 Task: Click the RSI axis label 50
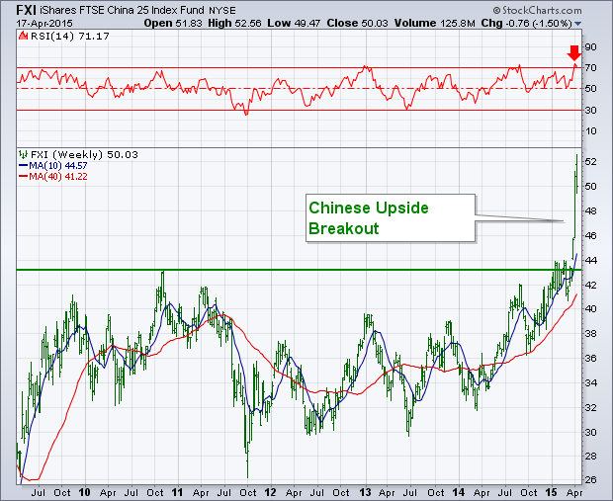590,89
